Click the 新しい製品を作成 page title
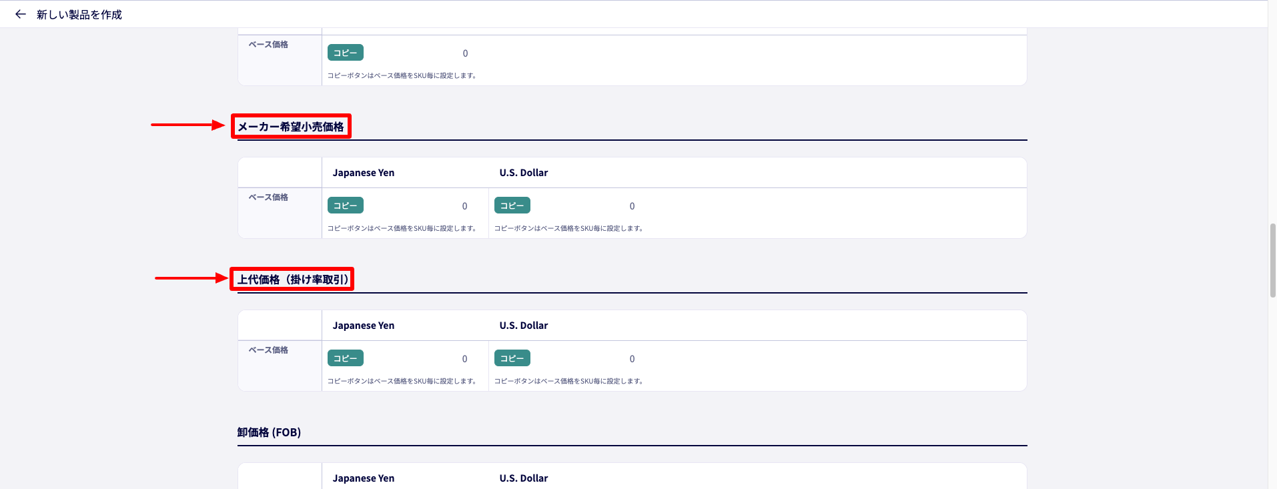This screenshot has width=1277, height=489. pos(79,15)
